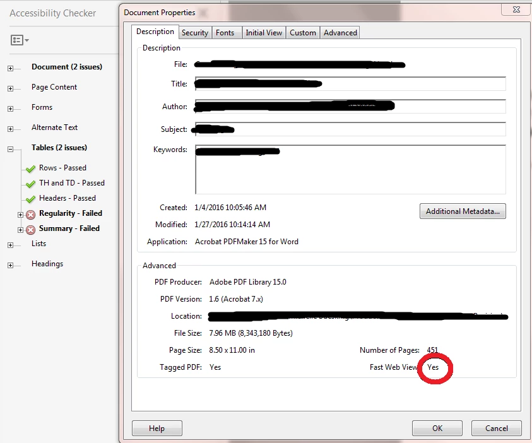The image size is (532, 443).
Task: Click the Page Size value 8.50 x 11.00 in
Action: (232, 350)
